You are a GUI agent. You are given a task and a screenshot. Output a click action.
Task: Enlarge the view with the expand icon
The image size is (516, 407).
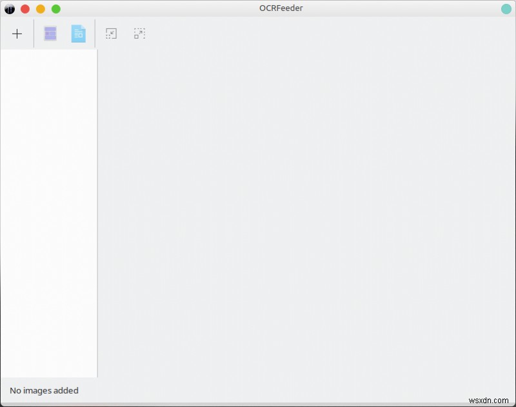(x=139, y=34)
